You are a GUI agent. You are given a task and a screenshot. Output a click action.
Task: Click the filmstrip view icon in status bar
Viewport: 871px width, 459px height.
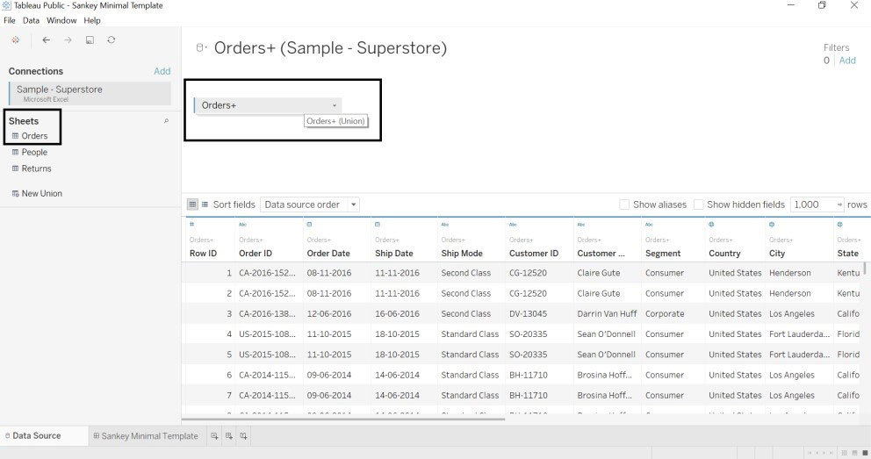click(x=854, y=453)
